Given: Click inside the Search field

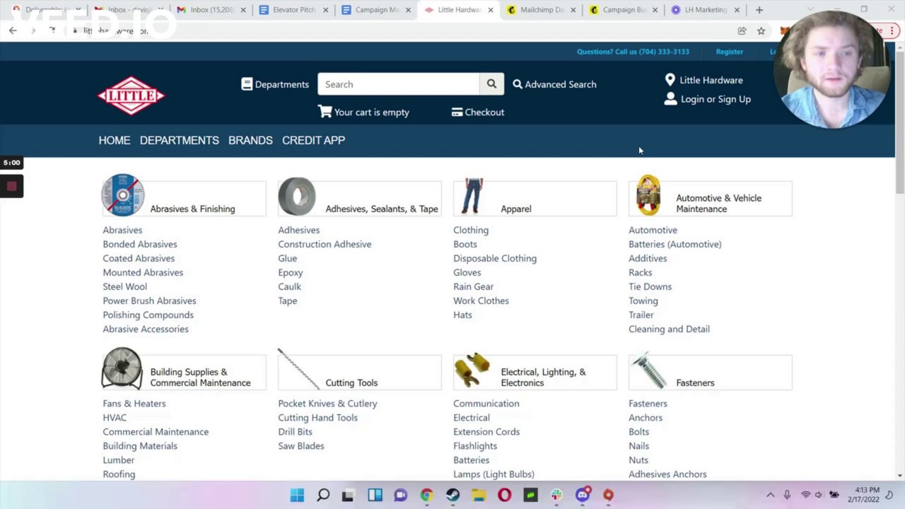Looking at the screenshot, I should [x=398, y=84].
